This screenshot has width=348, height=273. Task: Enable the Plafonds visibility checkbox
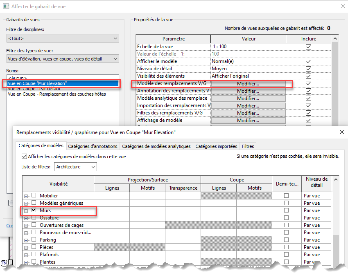34,255
